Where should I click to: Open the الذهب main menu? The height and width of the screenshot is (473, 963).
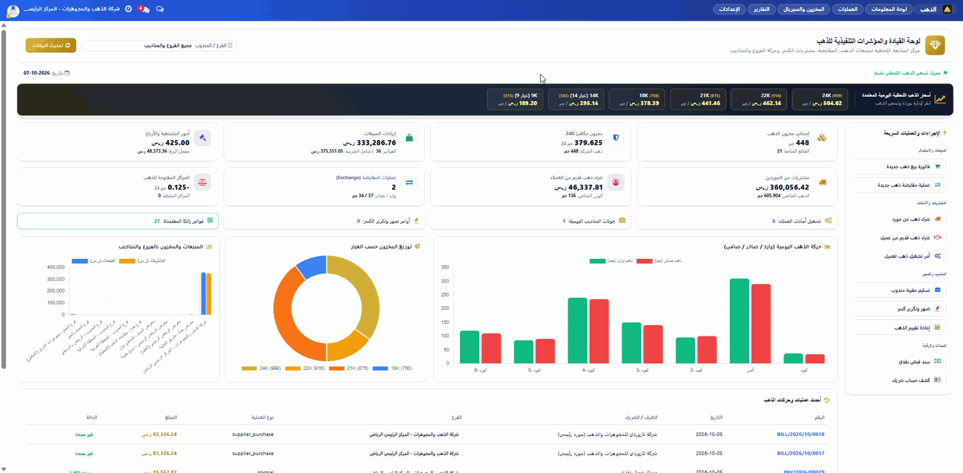tap(928, 9)
